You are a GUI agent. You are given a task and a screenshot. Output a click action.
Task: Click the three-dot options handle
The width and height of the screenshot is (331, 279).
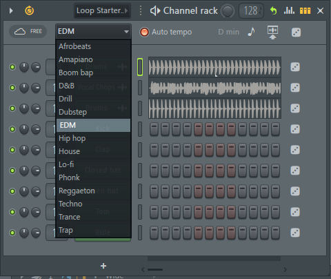(x=141, y=10)
